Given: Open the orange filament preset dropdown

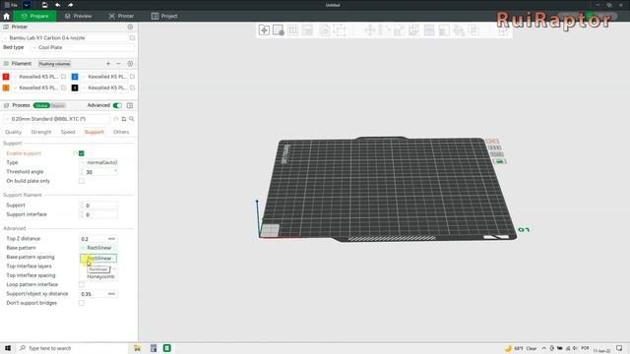Looking at the screenshot, I should [36, 88].
